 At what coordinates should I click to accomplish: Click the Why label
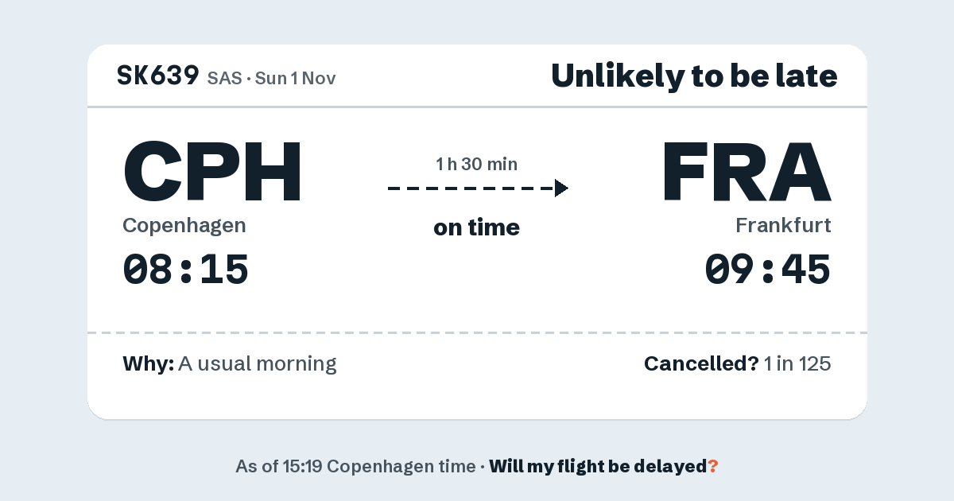148,364
